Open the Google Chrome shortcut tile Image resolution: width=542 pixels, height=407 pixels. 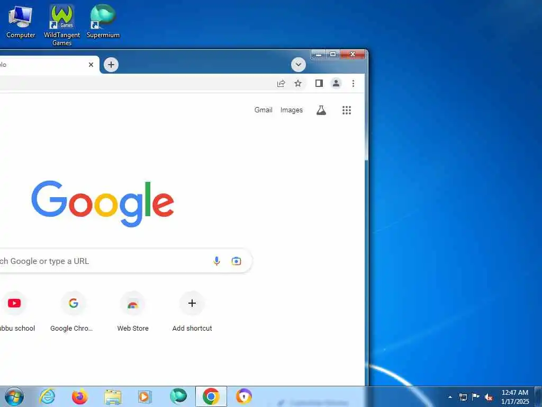click(73, 313)
